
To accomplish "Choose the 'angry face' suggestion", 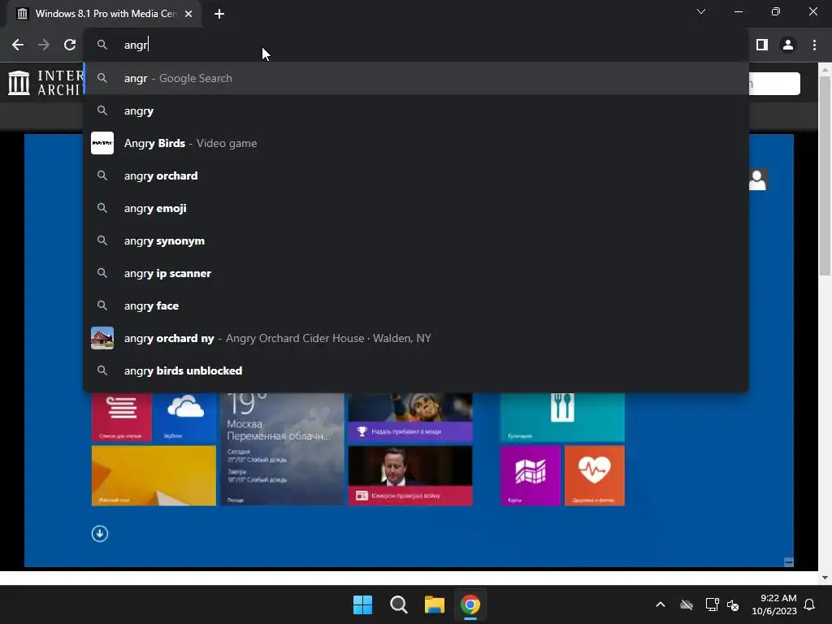I will [x=416, y=305].
